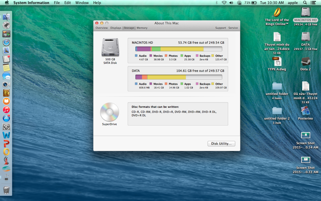Click the Disk Utility… button

[x=221, y=144]
